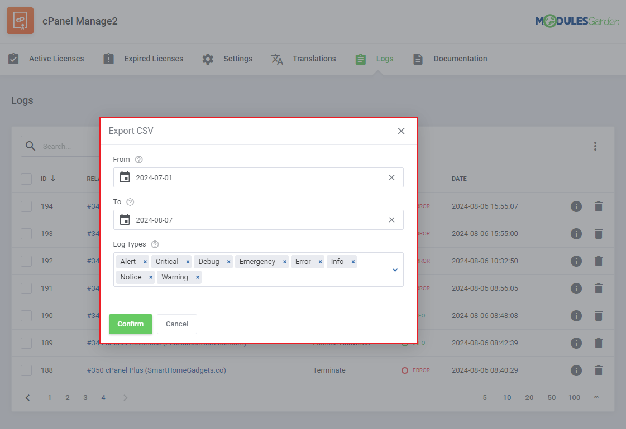Toggle the select-all checkbox in table header
Screen dimensions: 626x429
coord(26,179)
